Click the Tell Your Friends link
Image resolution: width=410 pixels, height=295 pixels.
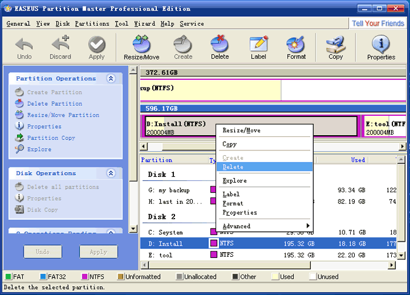point(378,24)
